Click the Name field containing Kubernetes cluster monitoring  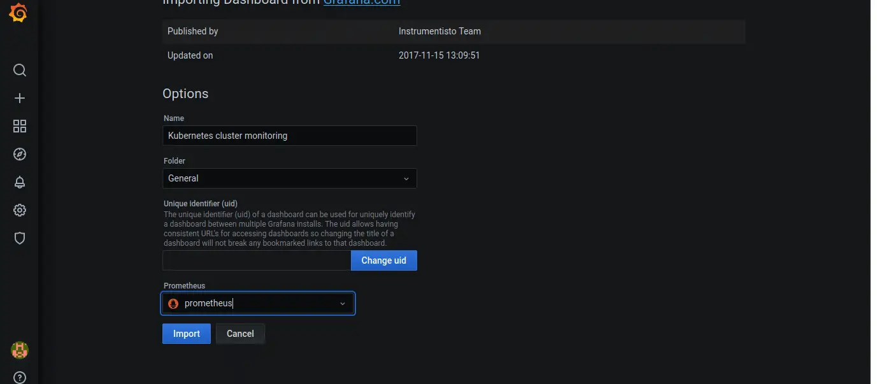(x=289, y=136)
